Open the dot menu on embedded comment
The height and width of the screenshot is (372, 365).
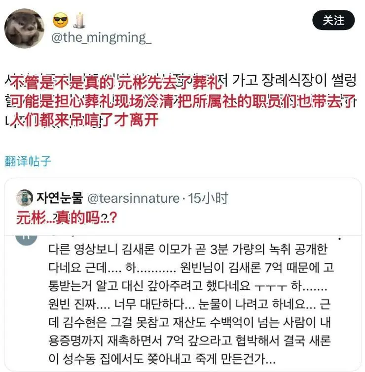[340, 239]
